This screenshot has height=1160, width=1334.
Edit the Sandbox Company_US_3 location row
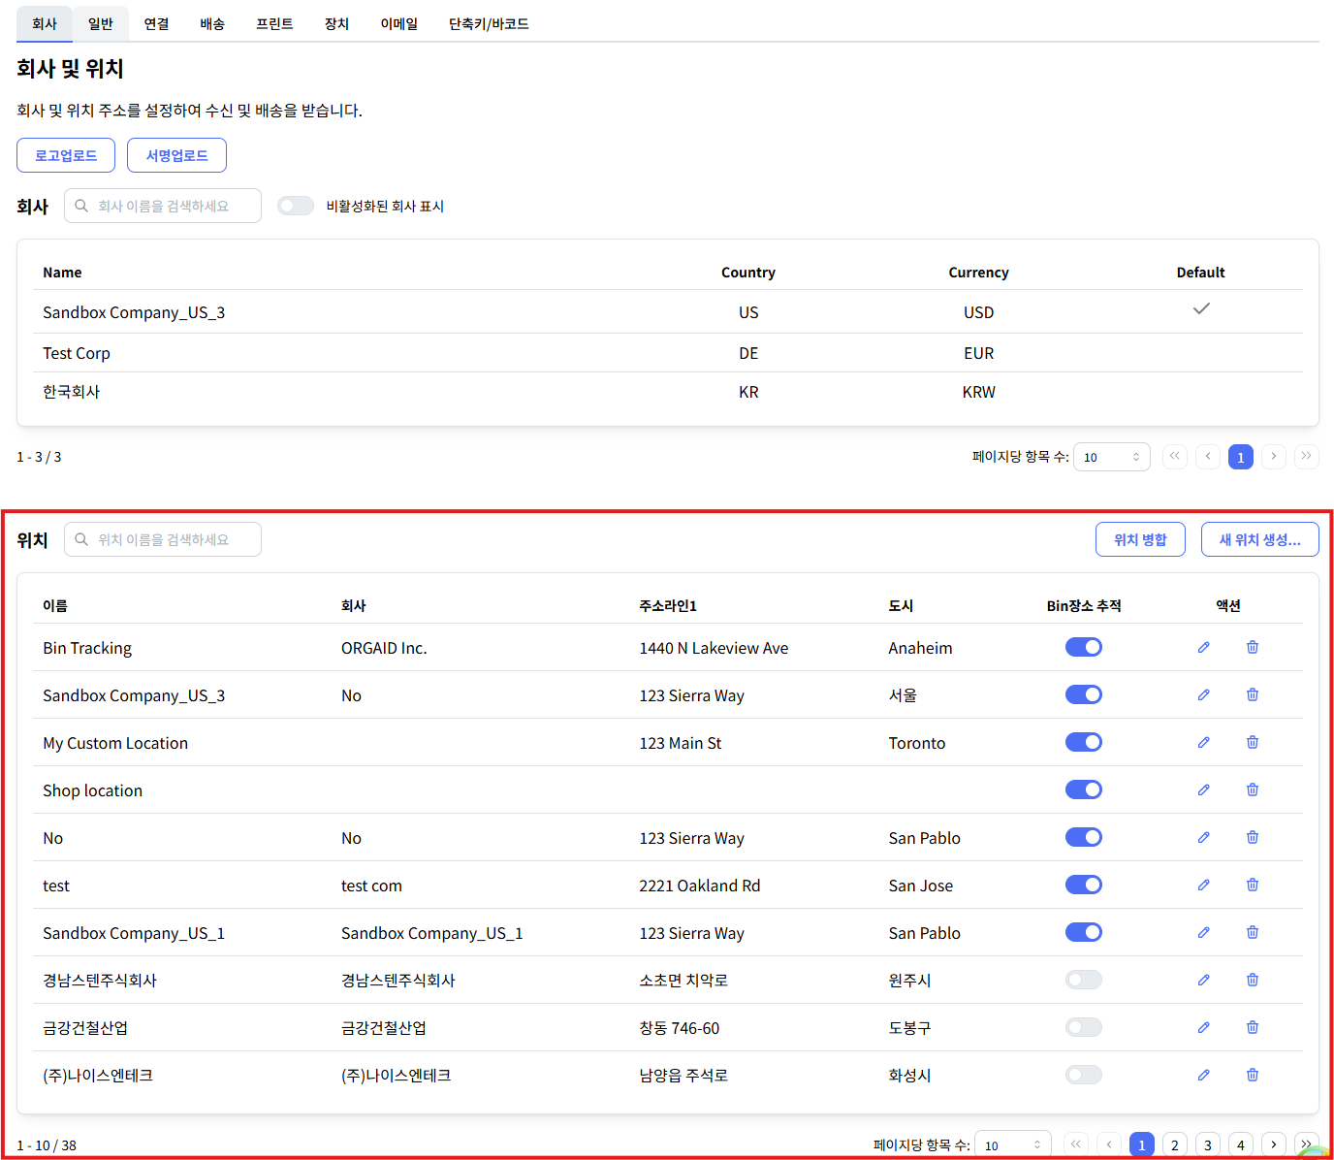[1203, 694]
